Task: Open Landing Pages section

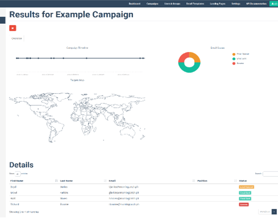Action: [x=217, y=4]
